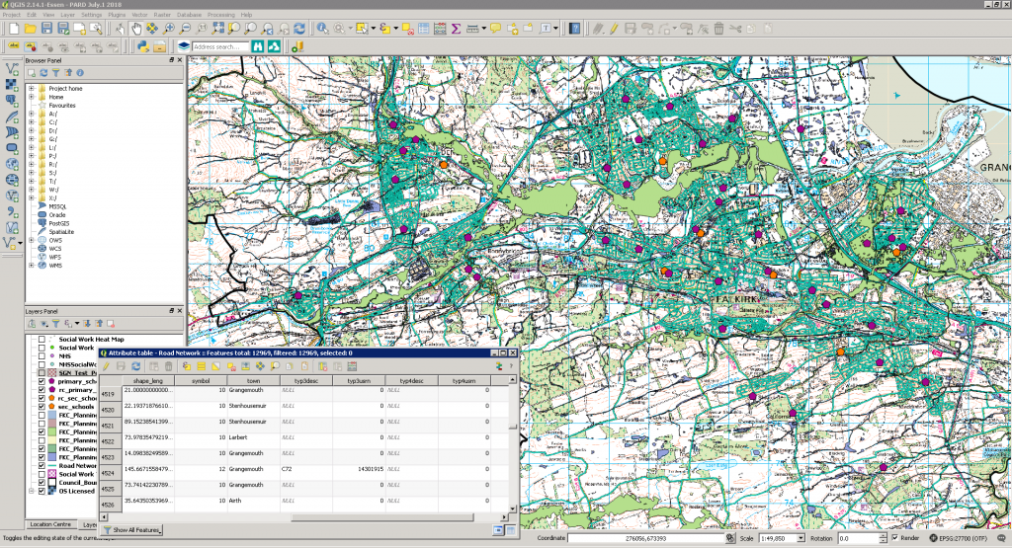Click the Zoom Full extent icon
Image resolution: width=1012 pixels, height=548 pixels.
218,29
